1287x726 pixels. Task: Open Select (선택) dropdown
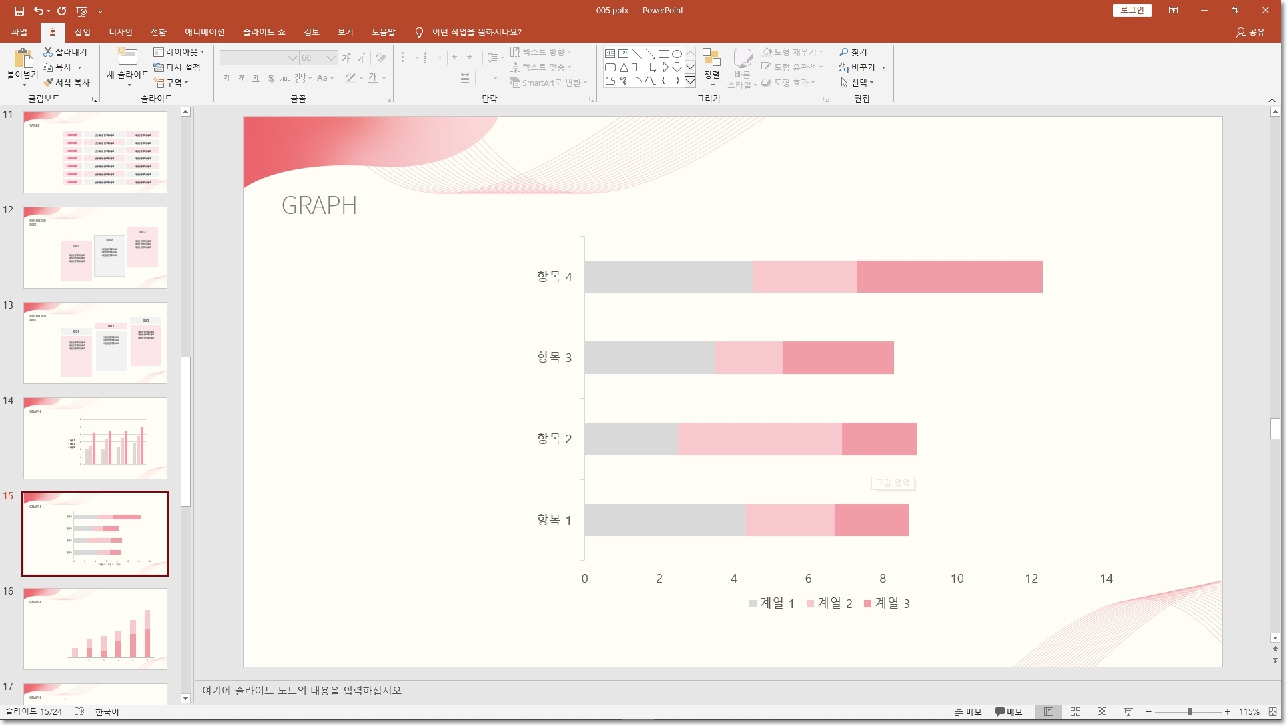coord(857,83)
